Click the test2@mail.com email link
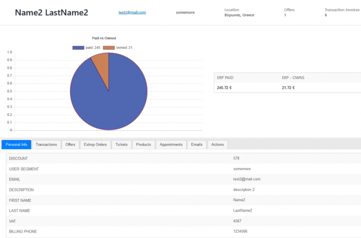The height and width of the screenshot is (238, 361). tap(132, 12)
